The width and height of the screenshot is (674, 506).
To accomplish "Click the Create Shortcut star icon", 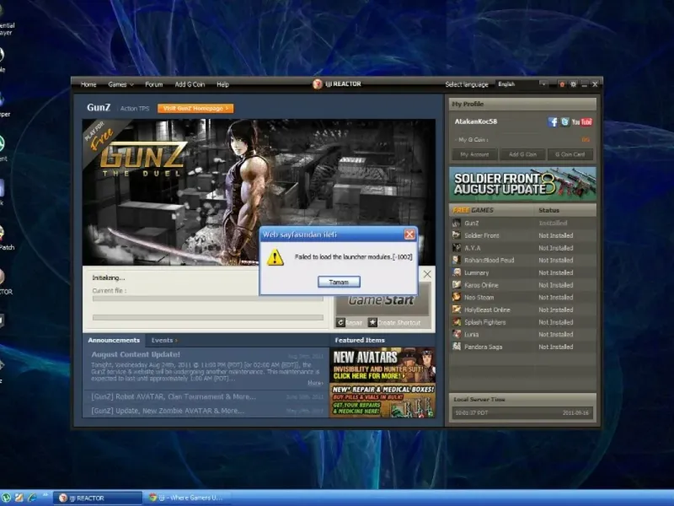I will 372,322.
